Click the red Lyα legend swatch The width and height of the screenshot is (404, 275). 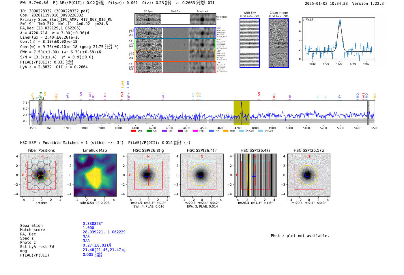pyautogui.click(x=133, y=131)
